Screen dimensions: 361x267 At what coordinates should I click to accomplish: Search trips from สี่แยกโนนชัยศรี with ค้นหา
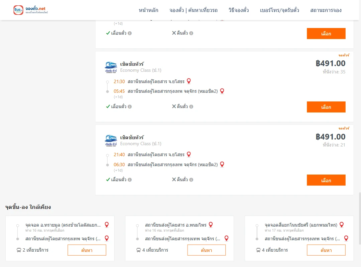(326, 250)
